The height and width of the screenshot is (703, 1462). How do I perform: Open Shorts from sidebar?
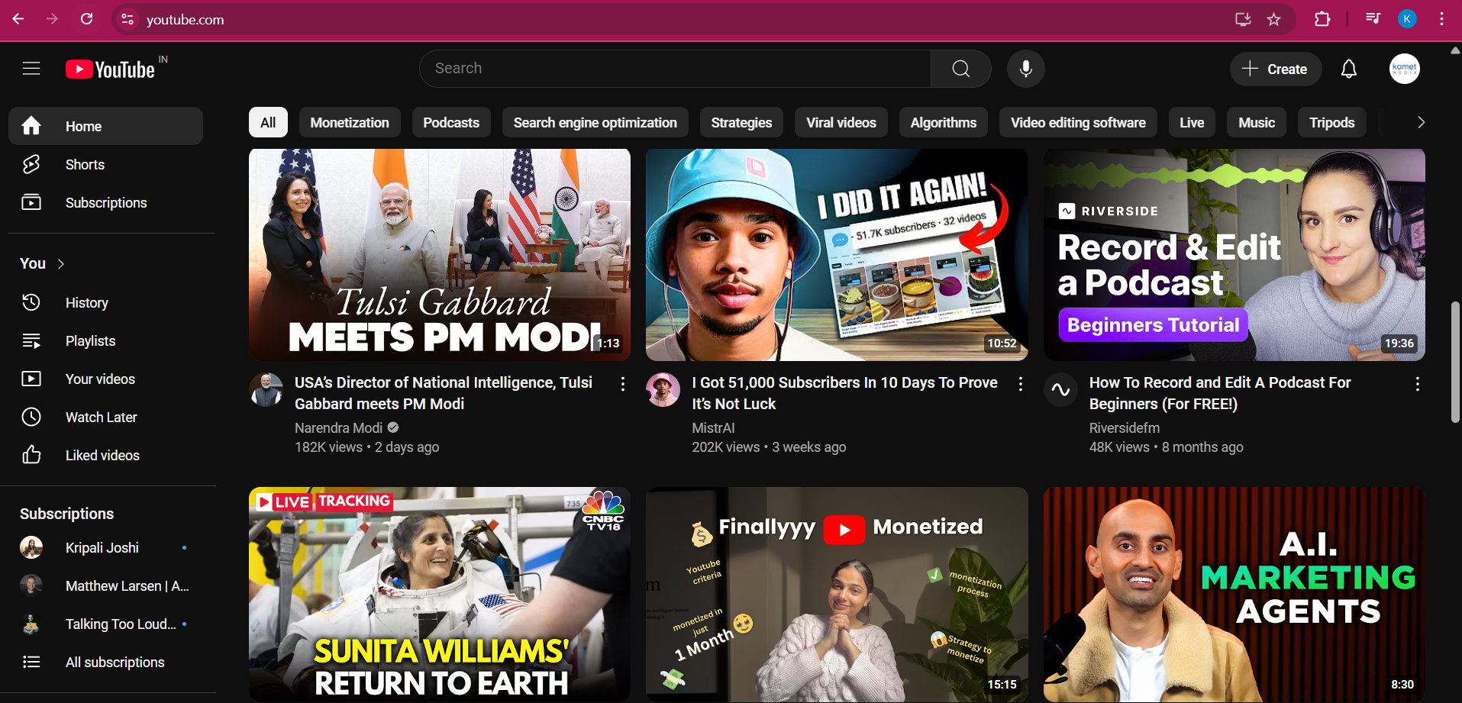click(x=105, y=164)
